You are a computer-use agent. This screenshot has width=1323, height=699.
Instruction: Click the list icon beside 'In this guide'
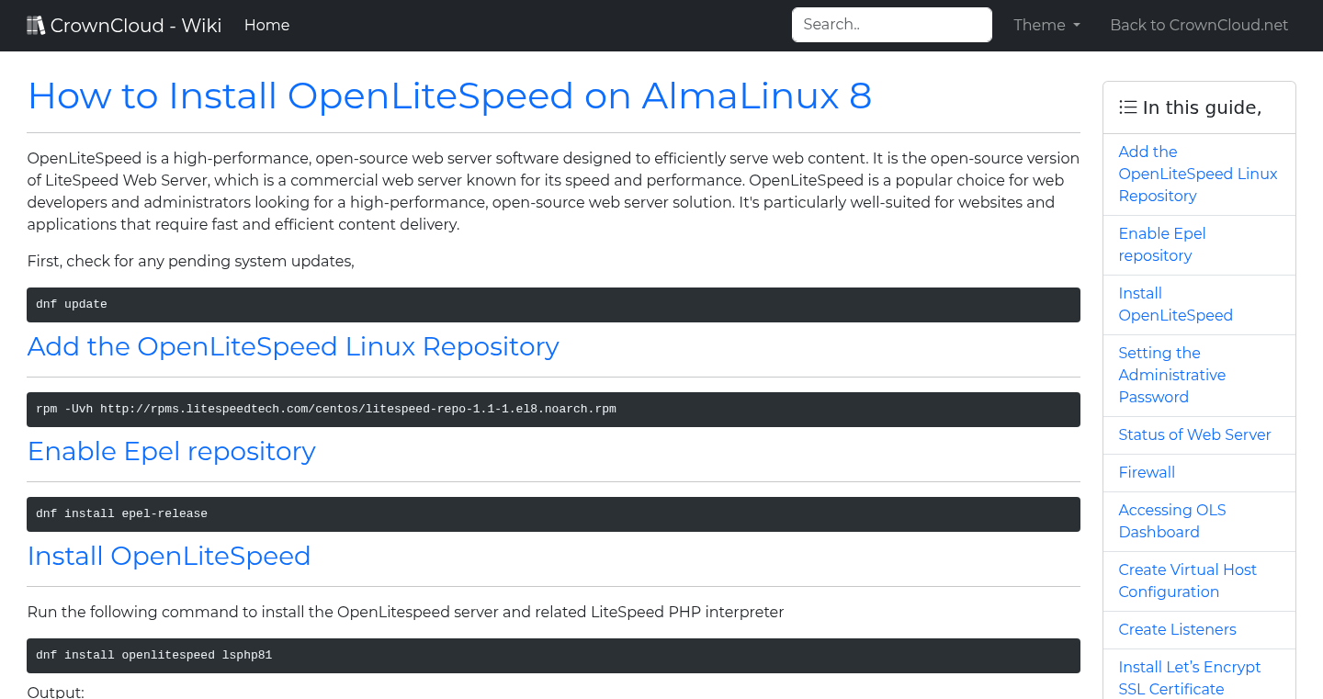pos(1127,107)
